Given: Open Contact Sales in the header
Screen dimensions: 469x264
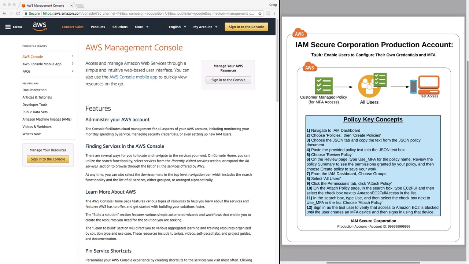Looking at the screenshot, I should pyautogui.click(x=73, y=27).
